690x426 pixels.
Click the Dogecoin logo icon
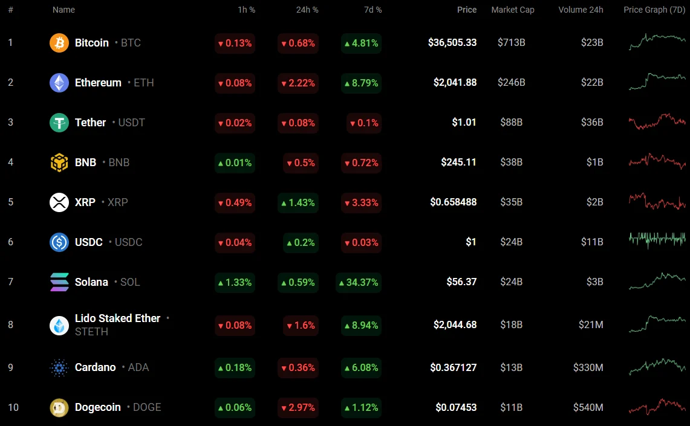[x=59, y=407]
